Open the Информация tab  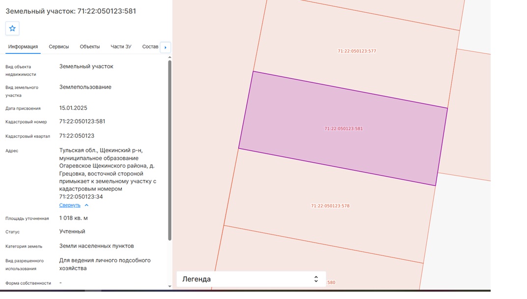click(x=23, y=47)
